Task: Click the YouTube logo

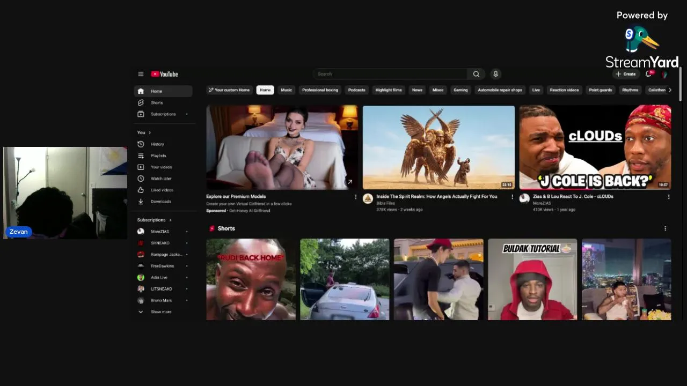Action: (x=164, y=74)
